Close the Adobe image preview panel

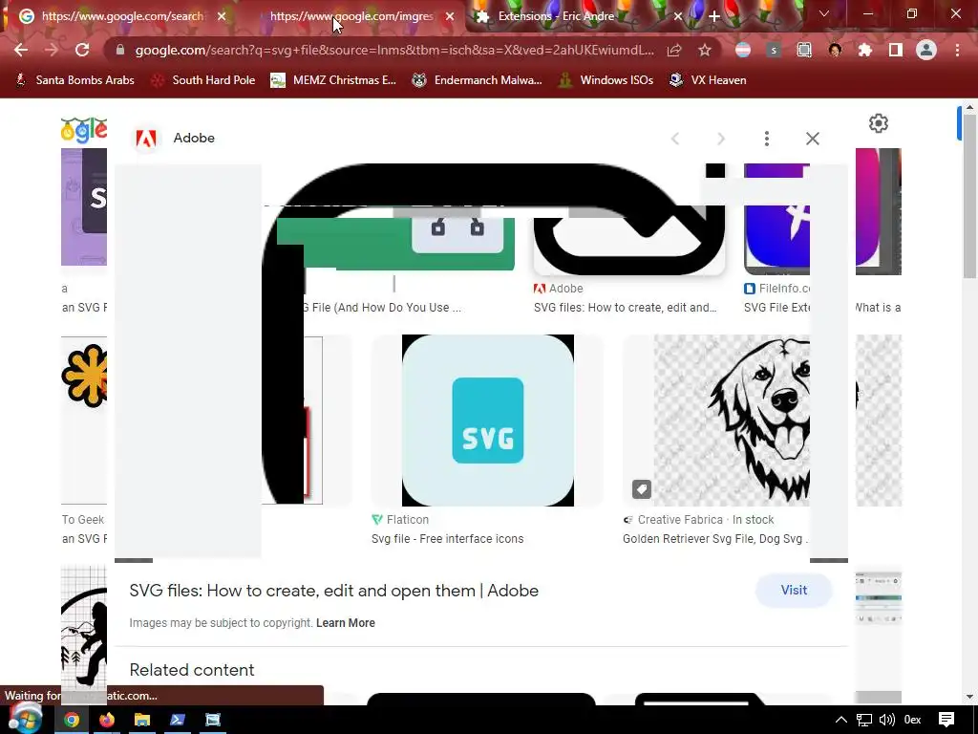(x=812, y=139)
